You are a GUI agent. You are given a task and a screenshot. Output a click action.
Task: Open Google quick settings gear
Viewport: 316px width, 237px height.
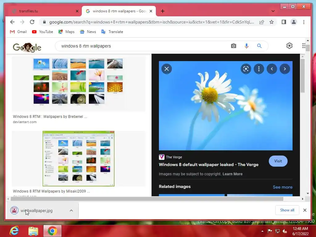point(289,46)
